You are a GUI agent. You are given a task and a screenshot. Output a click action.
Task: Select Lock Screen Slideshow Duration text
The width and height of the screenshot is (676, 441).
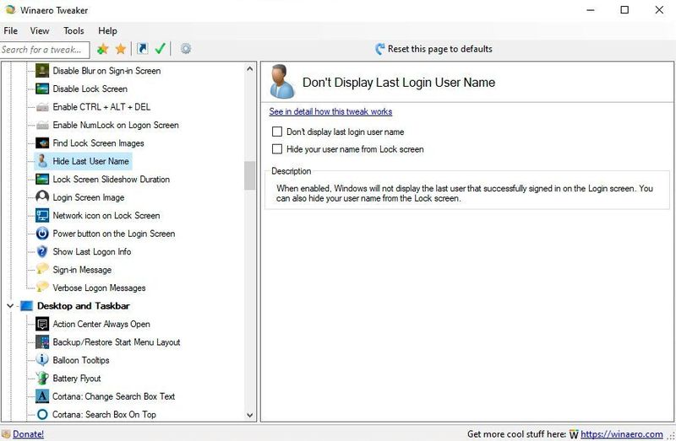click(x=112, y=179)
